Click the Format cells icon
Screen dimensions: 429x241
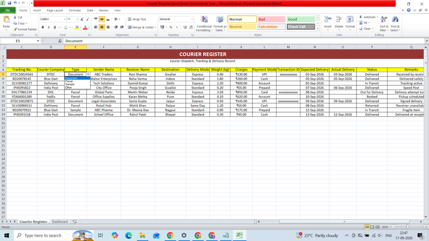(350, 20)
